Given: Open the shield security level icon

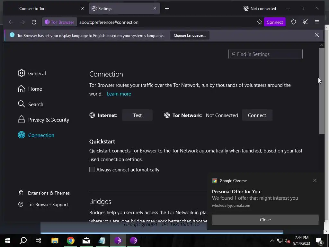Looking at the screenshot, I should pyautogui.click(x=294, y=22).
